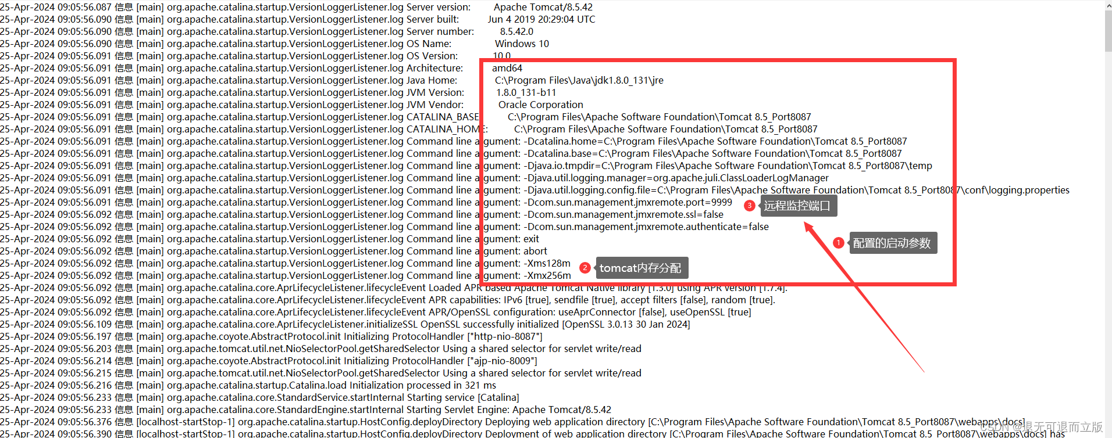Click 'Starting Servlet Engine: Apache Tomcat/8.5.42' text
The image size is (1112, 438).
tap(509, 410)
